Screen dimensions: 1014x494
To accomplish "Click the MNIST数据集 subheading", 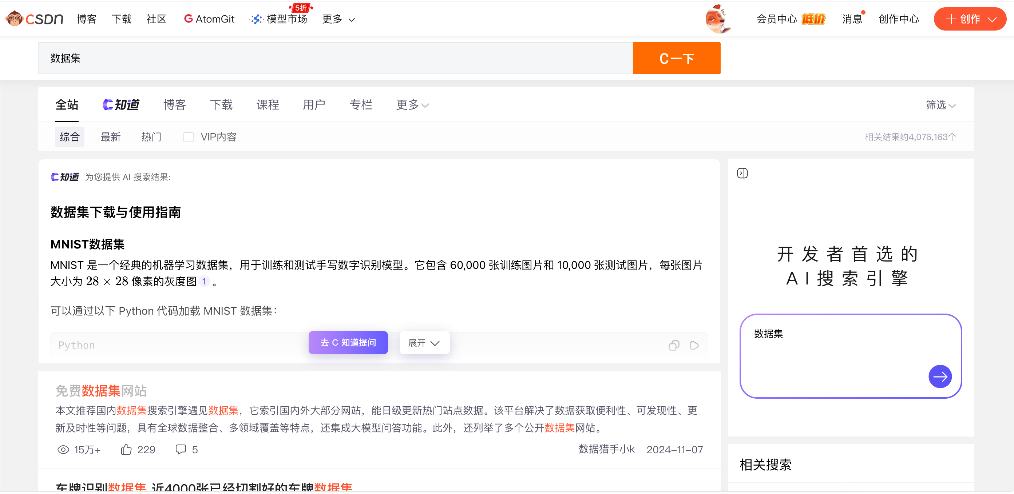I will (87, 244).
